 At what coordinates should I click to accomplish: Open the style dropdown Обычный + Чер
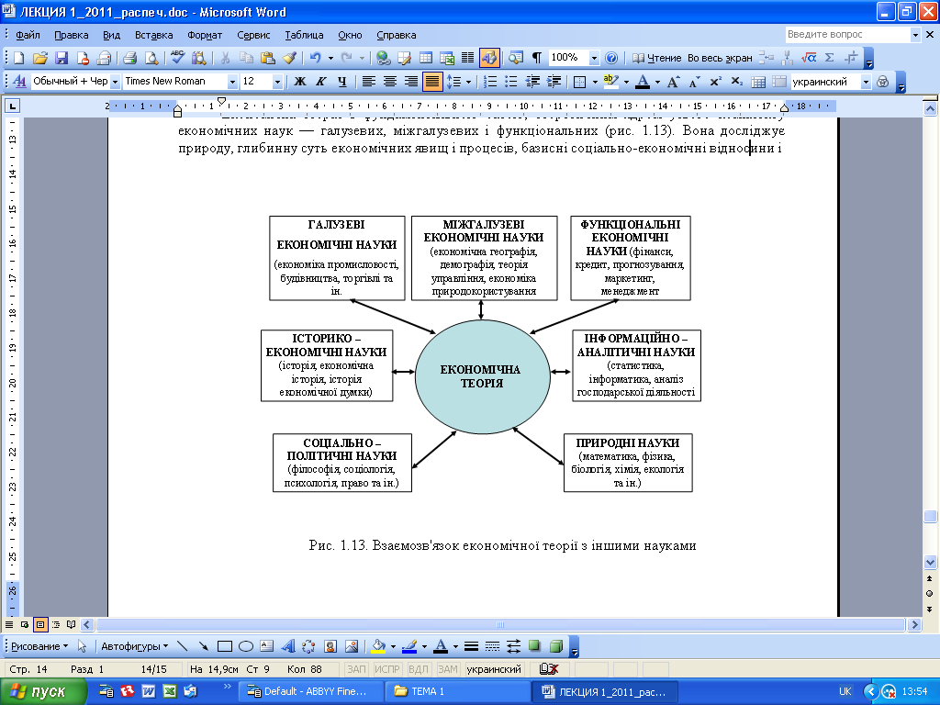tap(115, 82)
